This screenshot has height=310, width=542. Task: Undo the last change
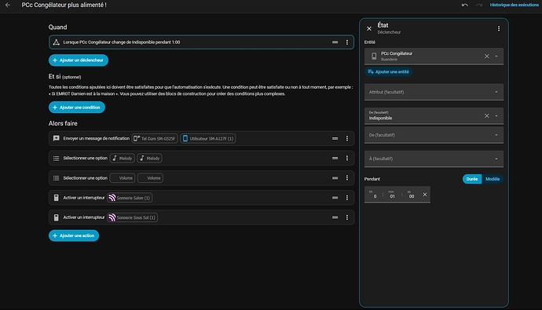tap(464, 5)
